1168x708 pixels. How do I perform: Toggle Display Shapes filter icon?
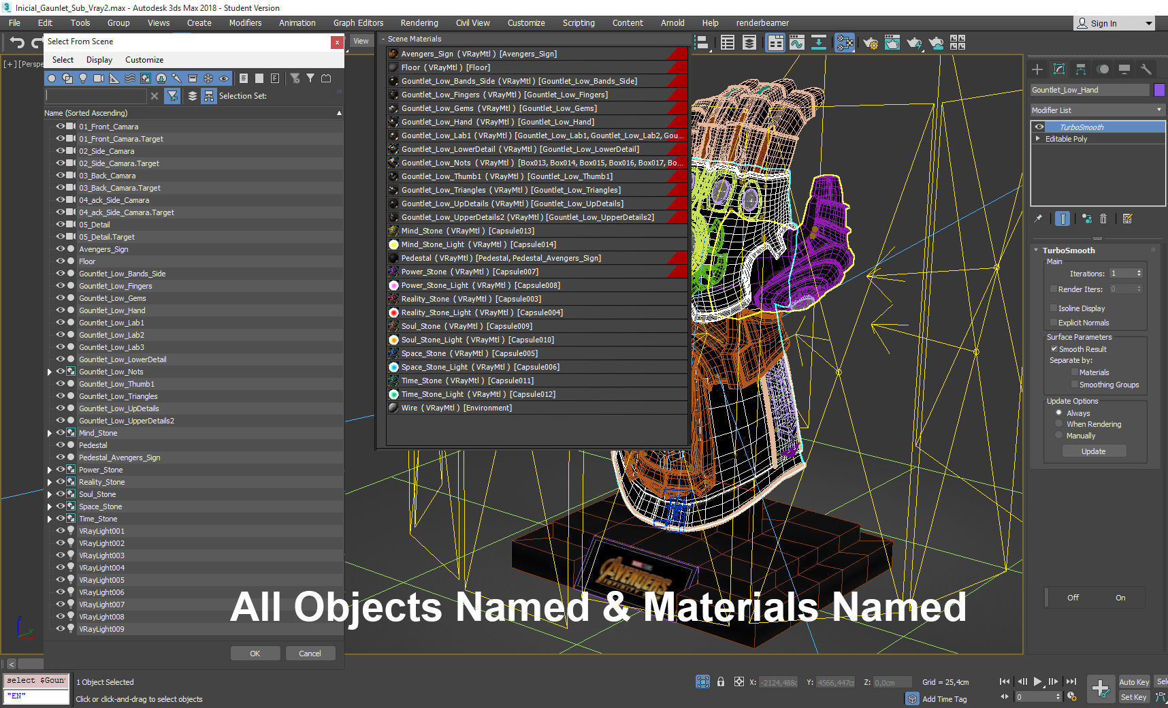pyautogui.click(x=67, y=78)
